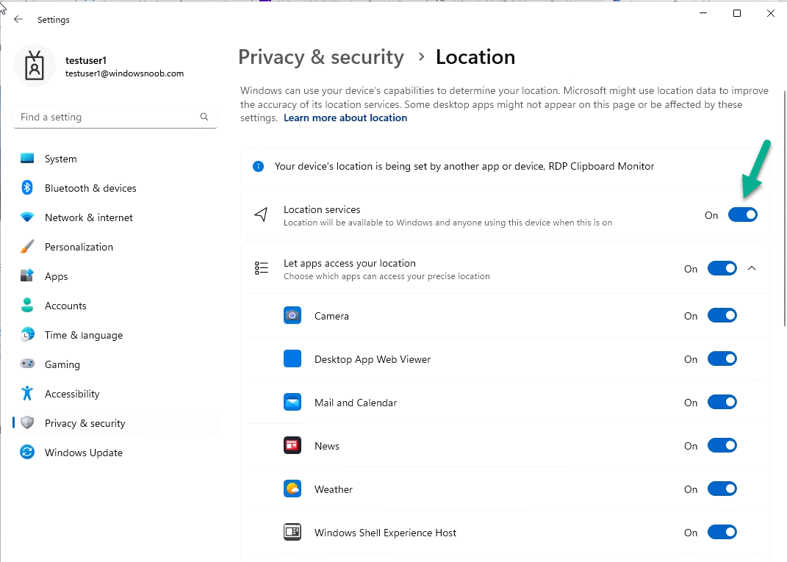Click the Camera app icon
Viewport: 787px width, 562px height.
click(x=292, y=316)
